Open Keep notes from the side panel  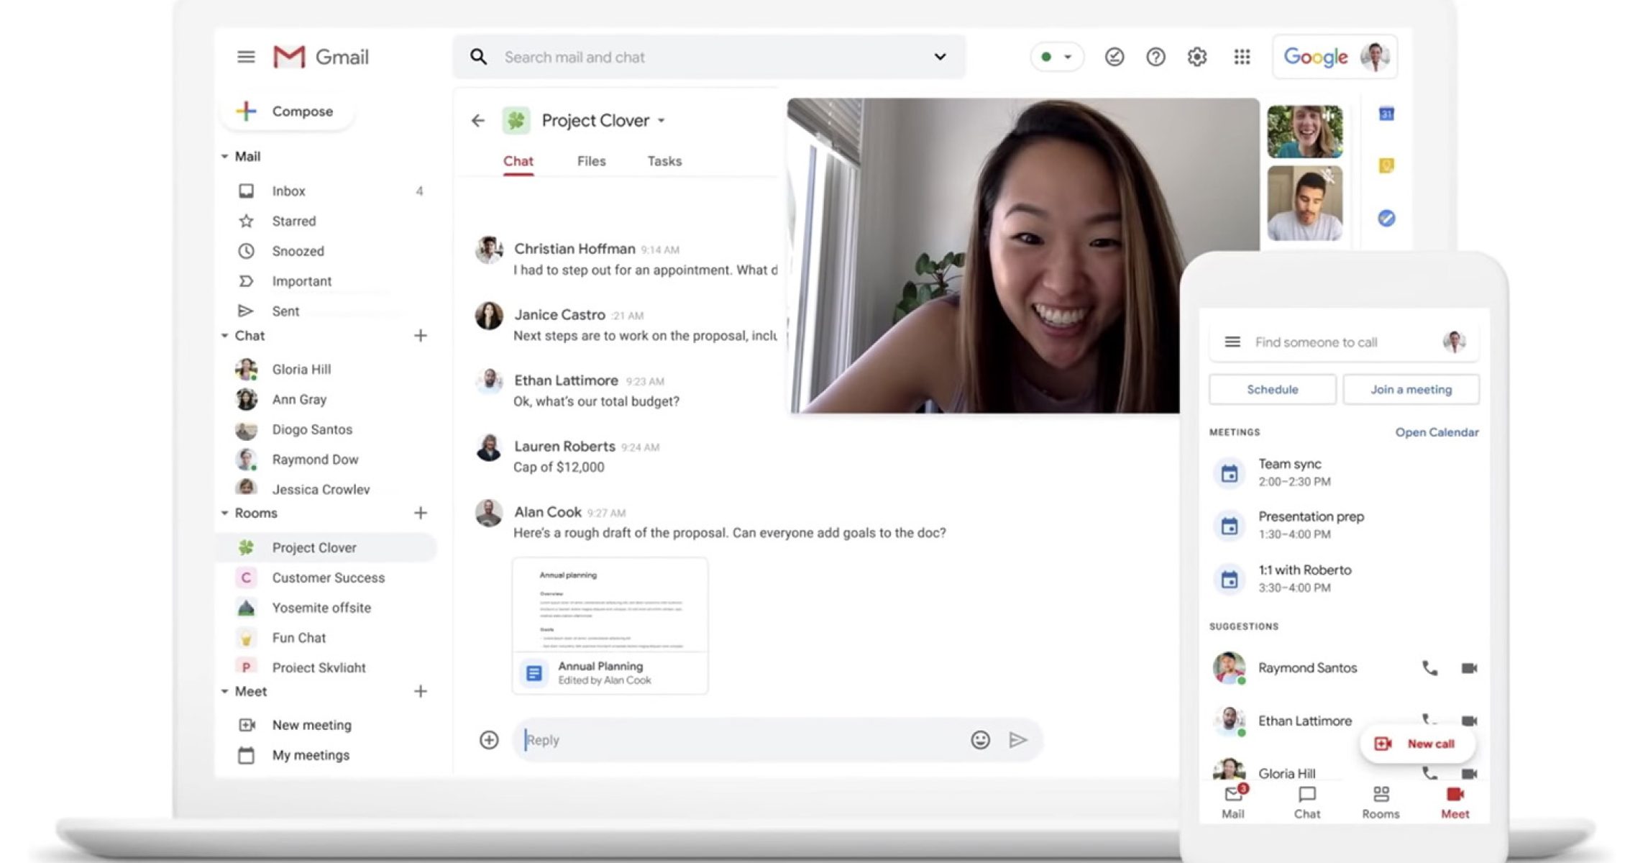pyautogui.click(x=1386, y=166)
